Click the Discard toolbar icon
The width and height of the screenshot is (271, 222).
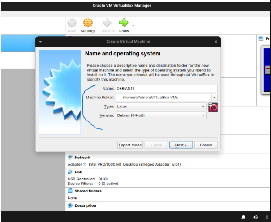(x=107, y=23)
